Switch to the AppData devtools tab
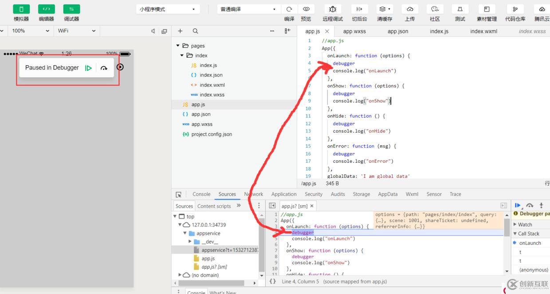 pos(388,194)
